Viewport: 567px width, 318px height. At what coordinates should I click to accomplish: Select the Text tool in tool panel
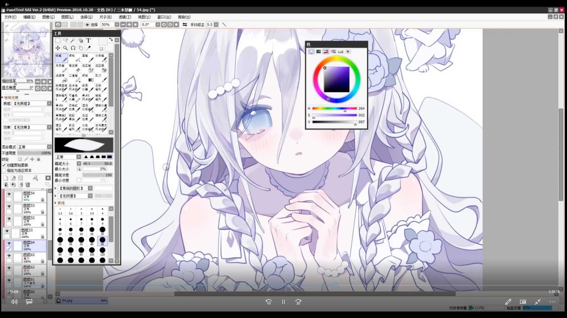pyautogui.click(x=88, y=40)
